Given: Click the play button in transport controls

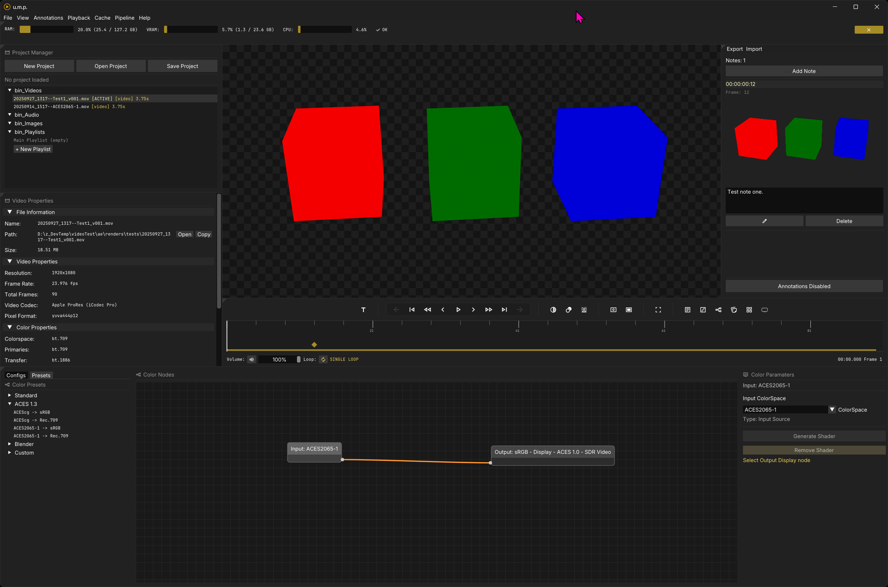Looking at the screenshot, I should [458, 310].
